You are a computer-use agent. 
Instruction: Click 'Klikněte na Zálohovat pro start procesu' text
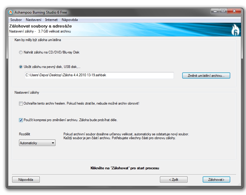(x=125, y=168)
